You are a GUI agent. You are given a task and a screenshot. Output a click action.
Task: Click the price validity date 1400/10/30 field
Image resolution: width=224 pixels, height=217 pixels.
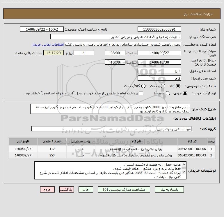point(159,62)
